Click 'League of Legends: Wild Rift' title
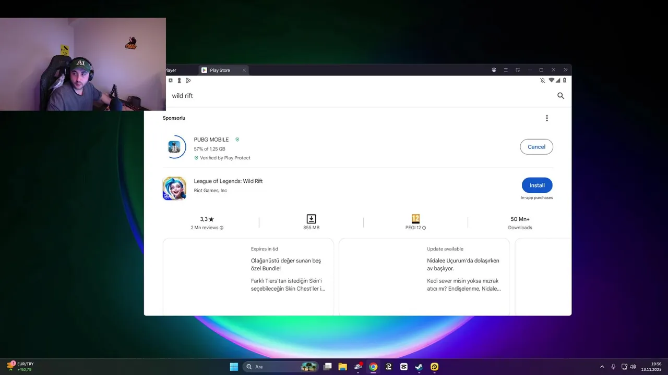This screenshot has width=668, height=375. [x=228, y=181]
